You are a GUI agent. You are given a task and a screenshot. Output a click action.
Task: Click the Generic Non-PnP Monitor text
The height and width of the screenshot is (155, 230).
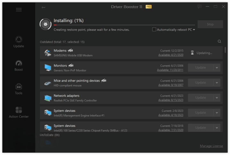(x=70, y=70)
